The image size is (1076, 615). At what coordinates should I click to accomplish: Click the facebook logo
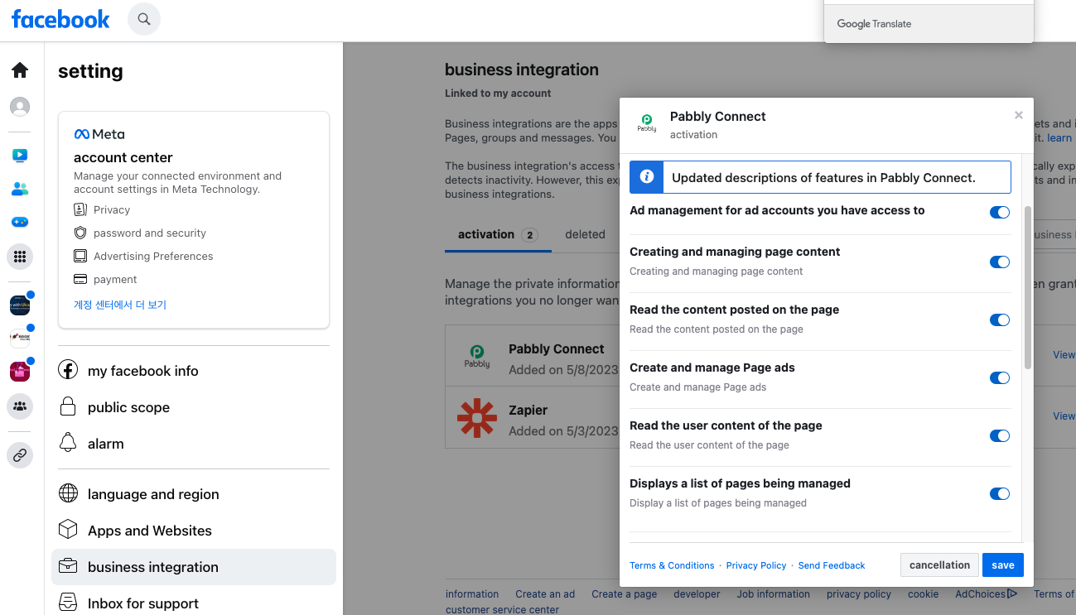[x=60, y=19]
